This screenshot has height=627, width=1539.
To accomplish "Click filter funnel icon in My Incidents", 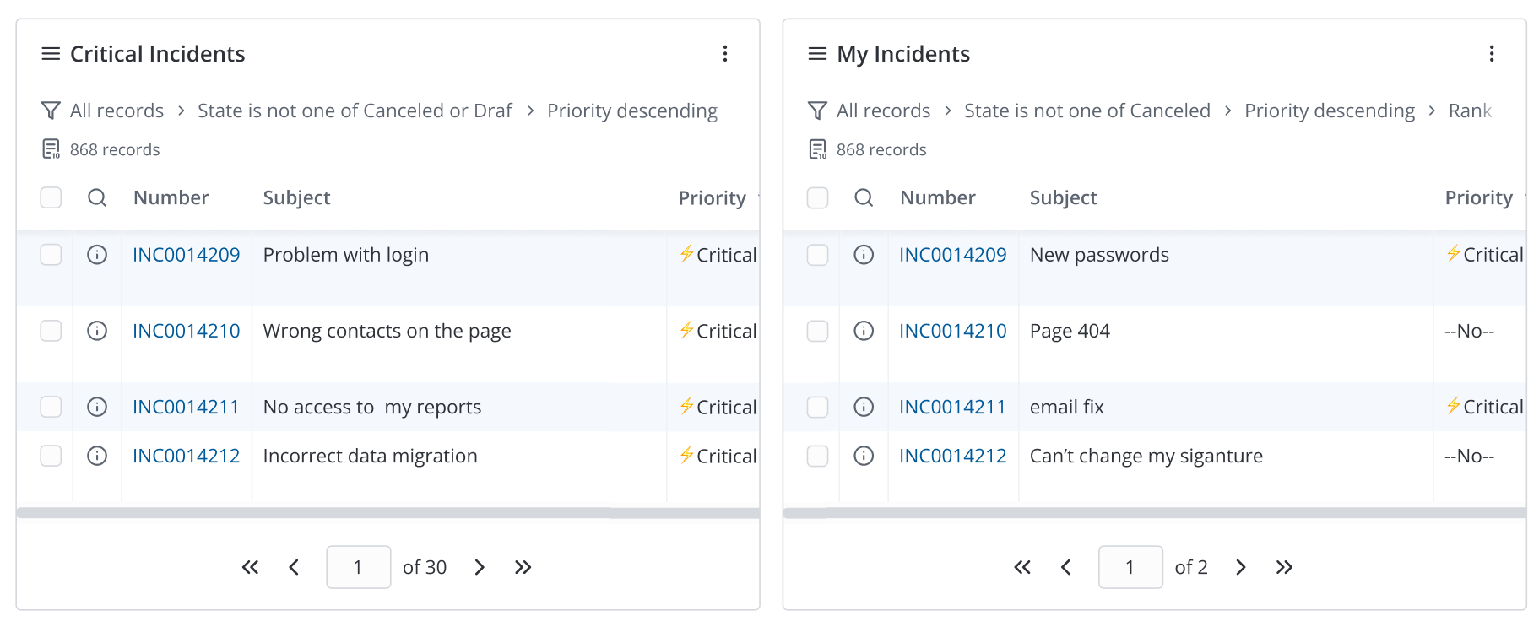I will (817, 111).
